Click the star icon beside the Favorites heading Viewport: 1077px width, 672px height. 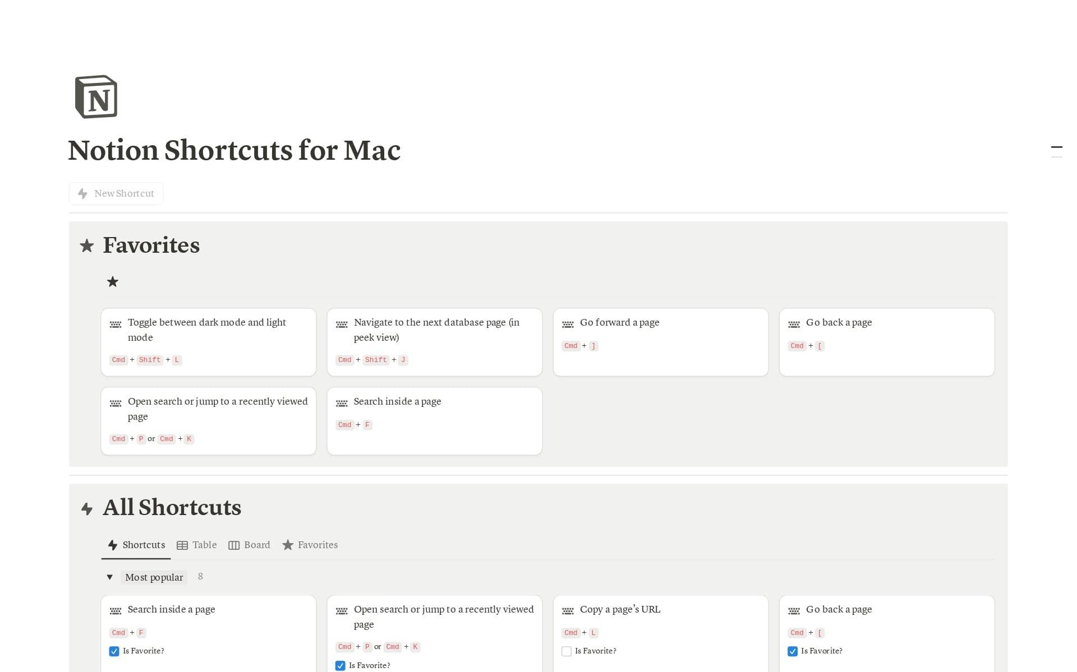pyautogui.click(x=87, y=245)
